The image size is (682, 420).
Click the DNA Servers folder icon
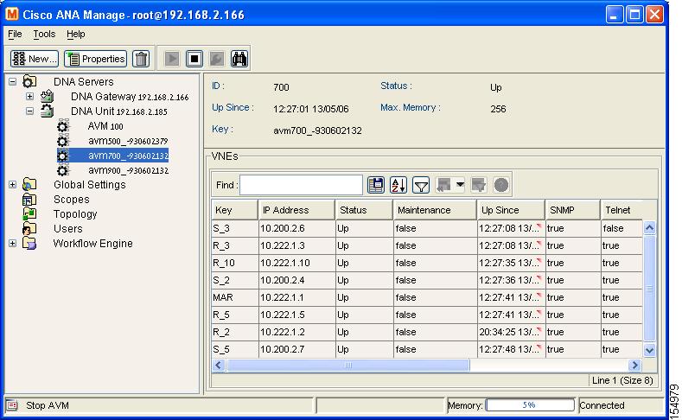click(x=29, y=81)
